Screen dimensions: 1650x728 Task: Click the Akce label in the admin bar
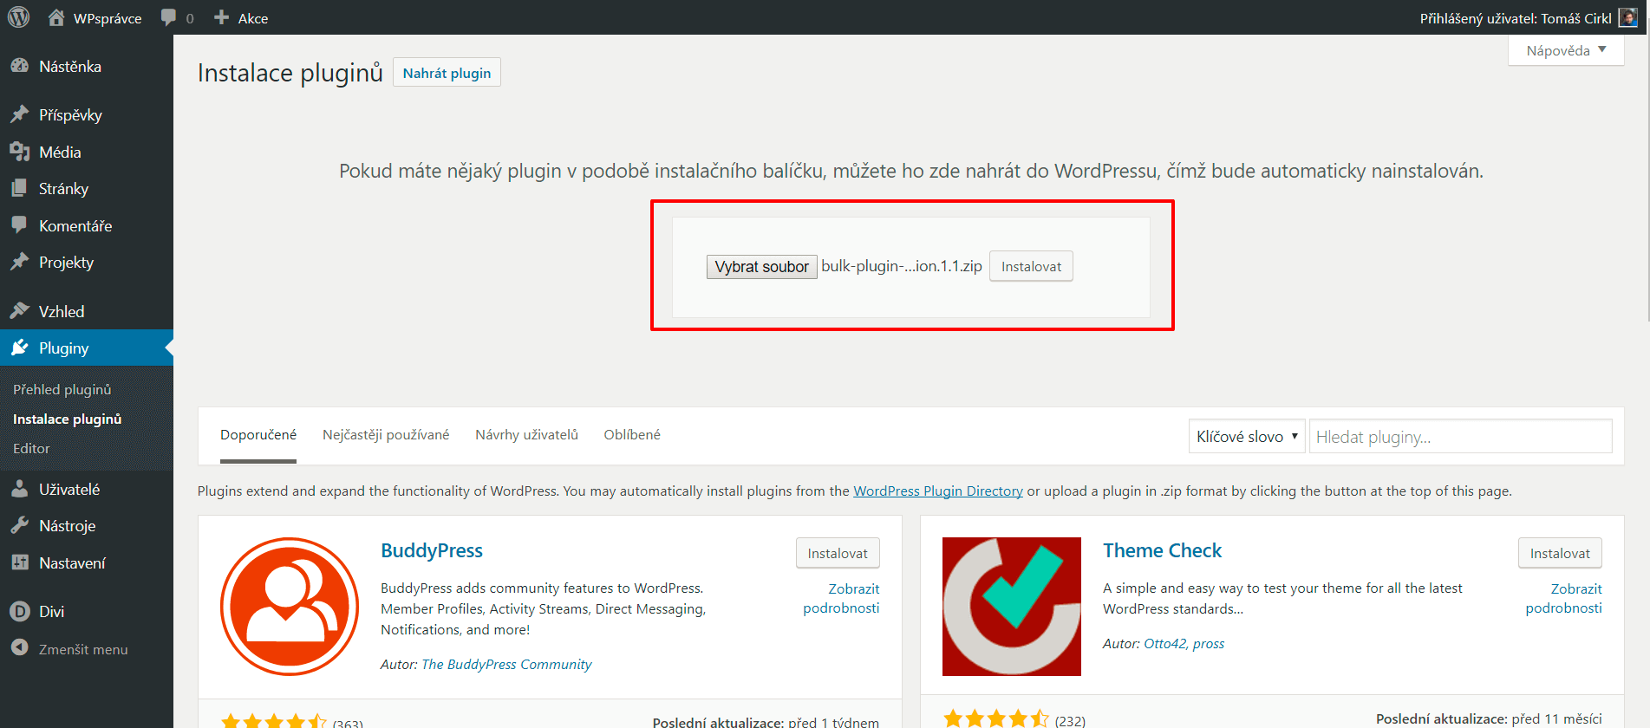tap(253, 18)
